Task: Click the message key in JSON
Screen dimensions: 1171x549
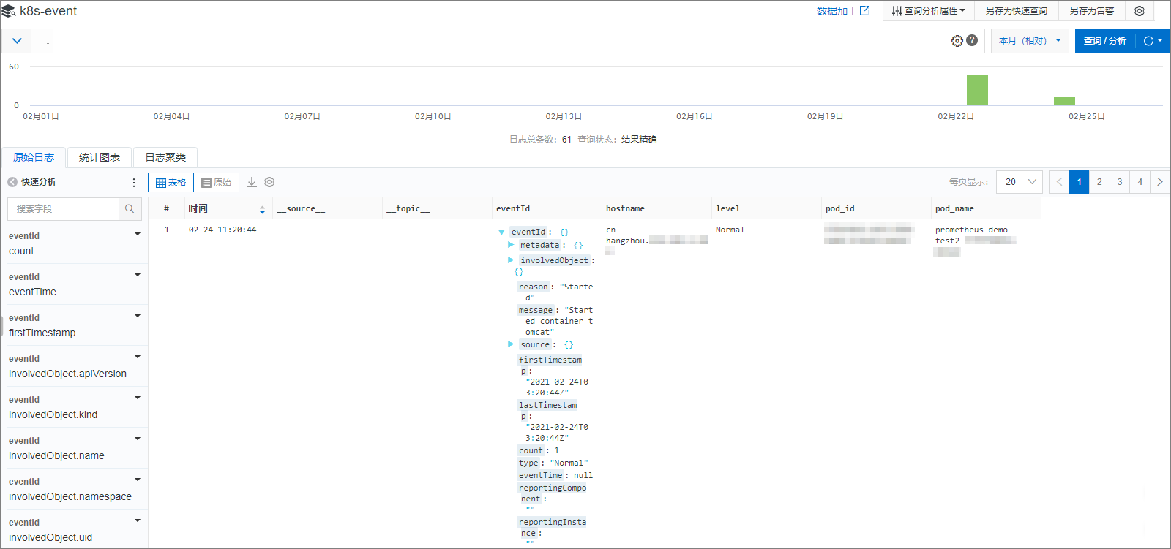Action: point(536,310)
